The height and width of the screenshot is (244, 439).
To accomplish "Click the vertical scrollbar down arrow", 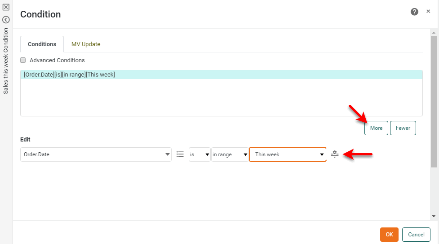I will tap(434, 216).
